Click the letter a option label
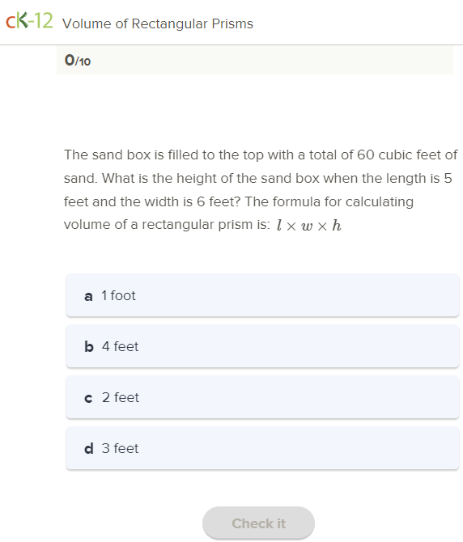This screenshot has width=463, height=542. click(x=88, y=296)
